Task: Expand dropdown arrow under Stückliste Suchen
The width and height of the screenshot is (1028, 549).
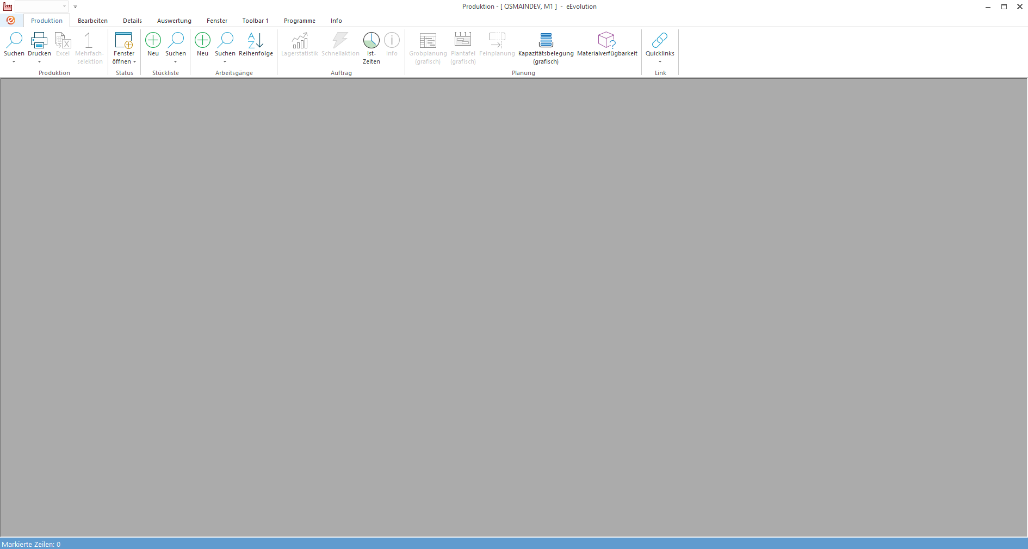Action: pos(176,62)
